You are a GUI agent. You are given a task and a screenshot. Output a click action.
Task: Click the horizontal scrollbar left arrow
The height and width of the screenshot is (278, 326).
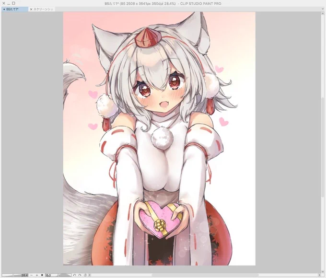(90, 275)
